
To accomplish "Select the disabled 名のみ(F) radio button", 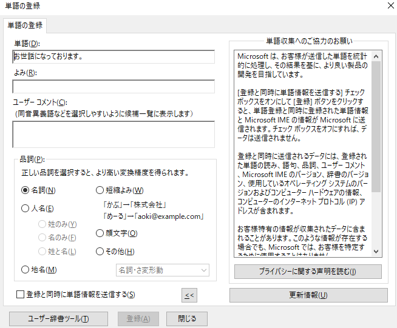I will point(42,238).
